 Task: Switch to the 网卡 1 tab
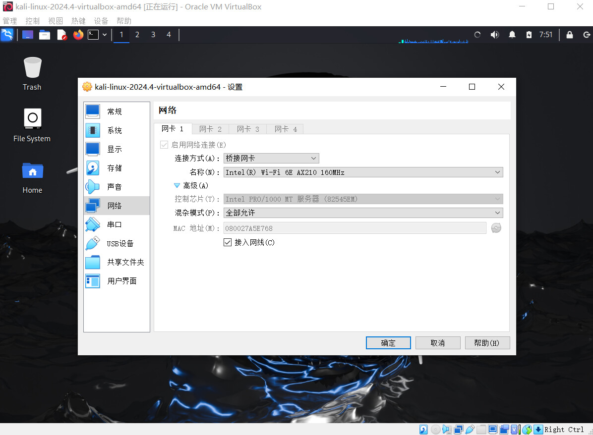(x=173, y=129)
